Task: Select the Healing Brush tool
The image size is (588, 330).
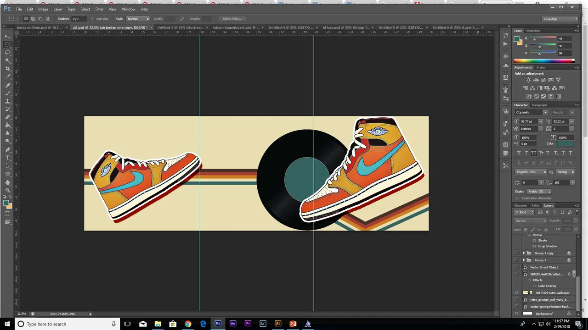Action: coord(8,85)
